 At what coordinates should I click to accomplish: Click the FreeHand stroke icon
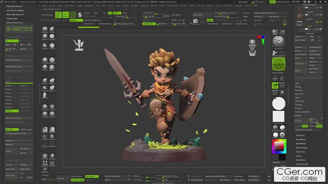(275, 53)
